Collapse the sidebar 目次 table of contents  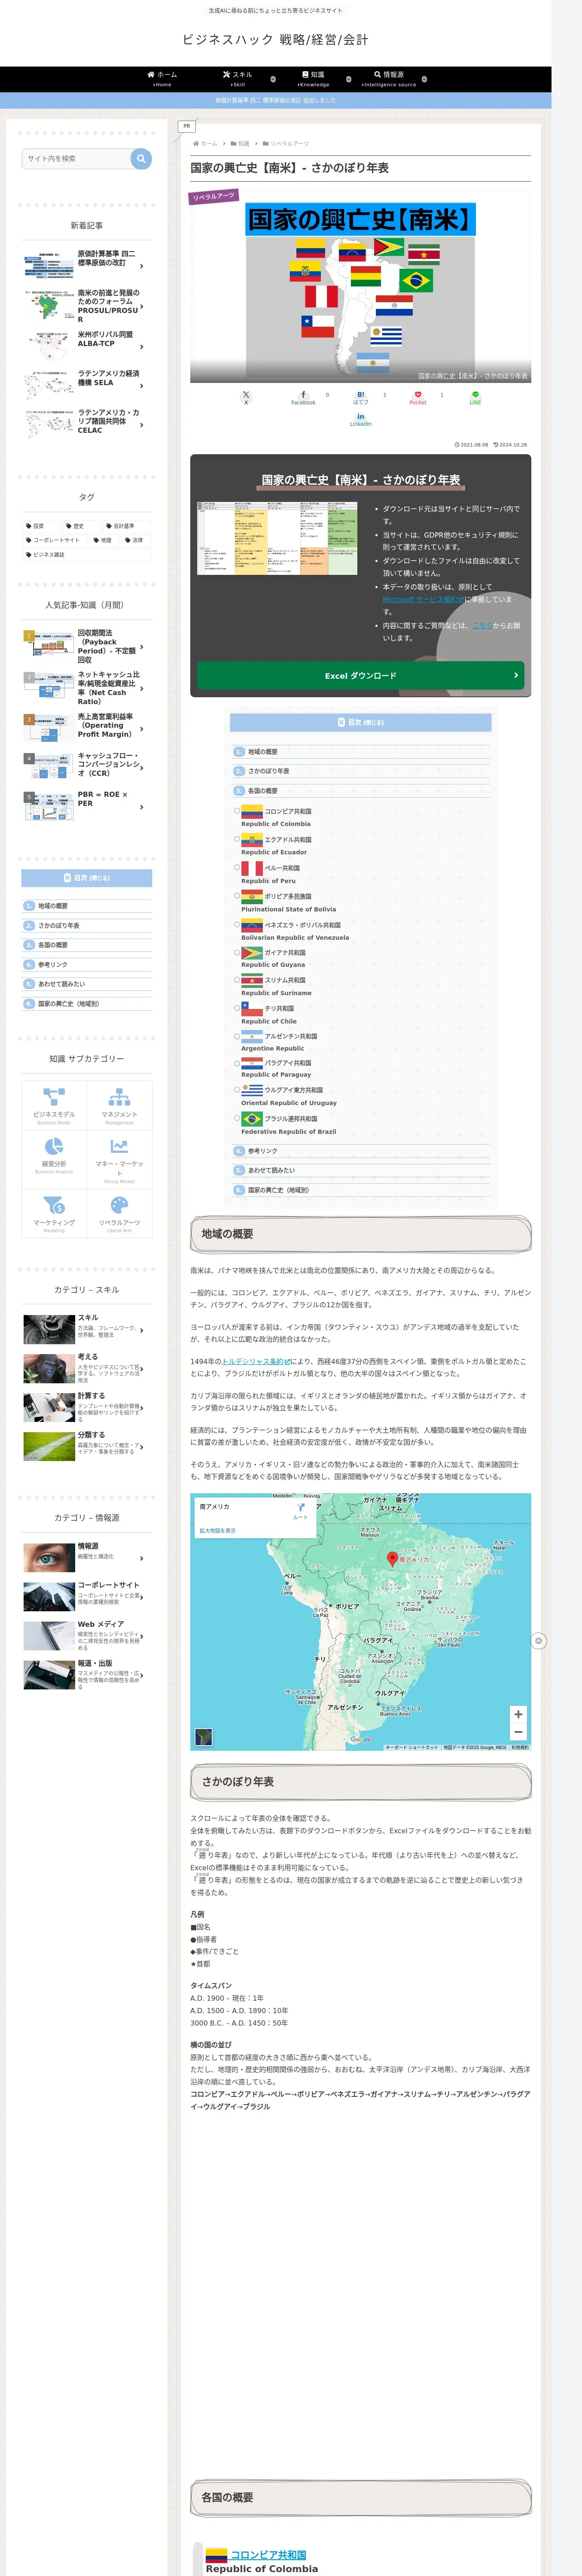point(87,878)
